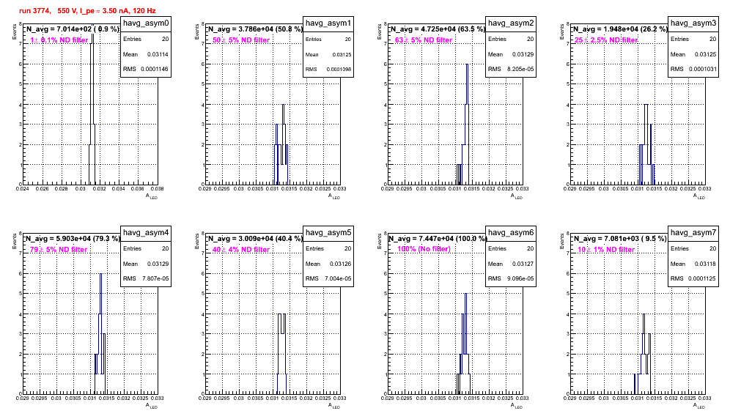
Task: Click the 79± 5% ND filter label
Action: [x=59, y=250]
